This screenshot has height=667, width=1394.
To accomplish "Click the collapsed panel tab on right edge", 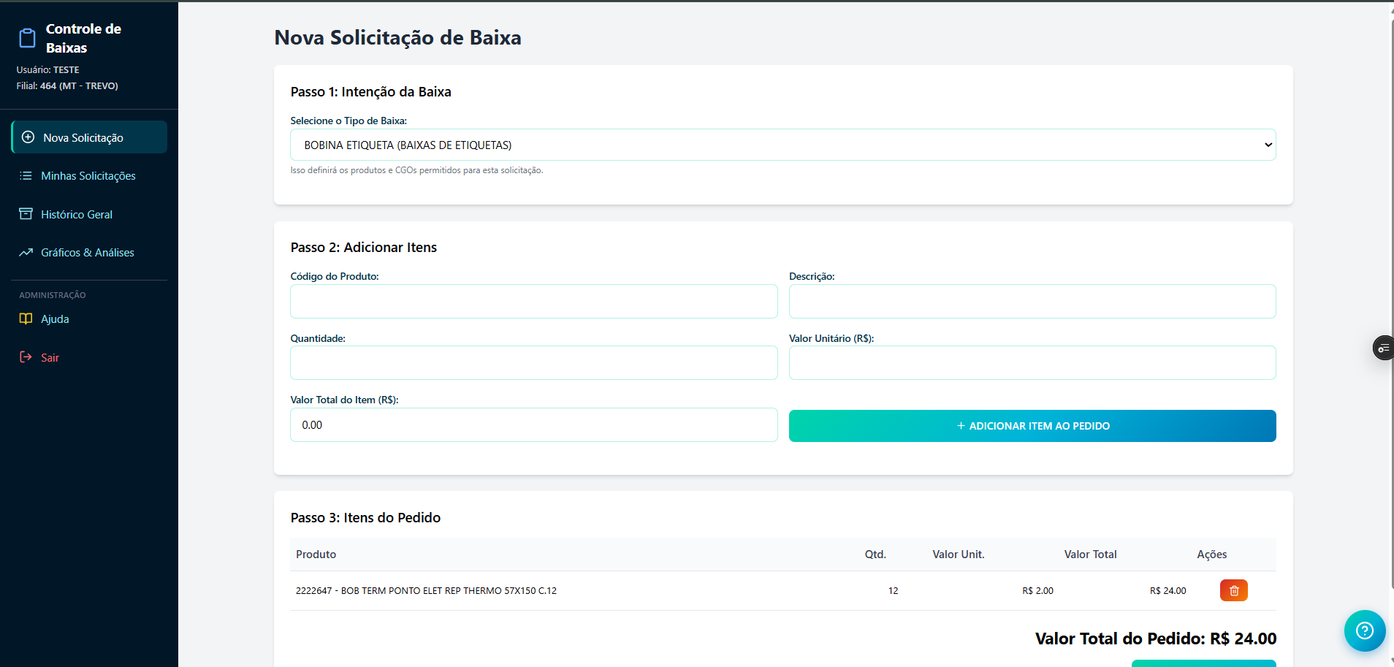I will tap(1385, 348).
